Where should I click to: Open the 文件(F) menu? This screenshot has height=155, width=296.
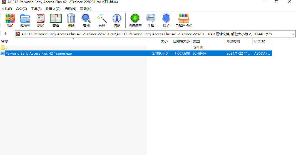[7, 9]
